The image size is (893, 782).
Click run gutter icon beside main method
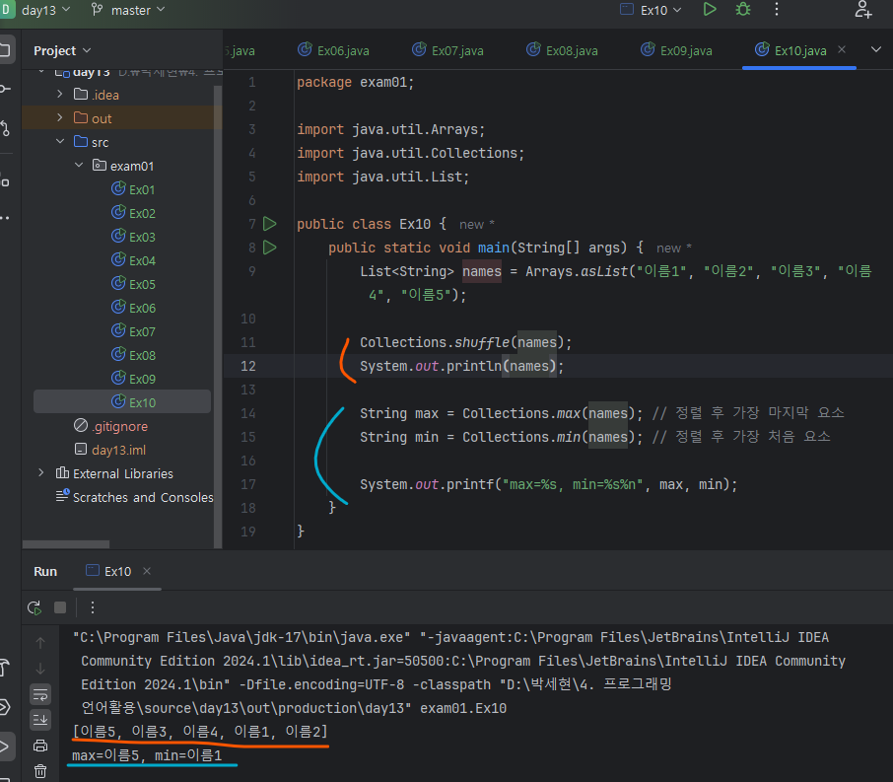click(x=270, y=248)
